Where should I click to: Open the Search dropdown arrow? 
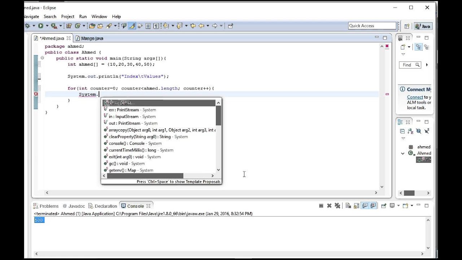115,26
